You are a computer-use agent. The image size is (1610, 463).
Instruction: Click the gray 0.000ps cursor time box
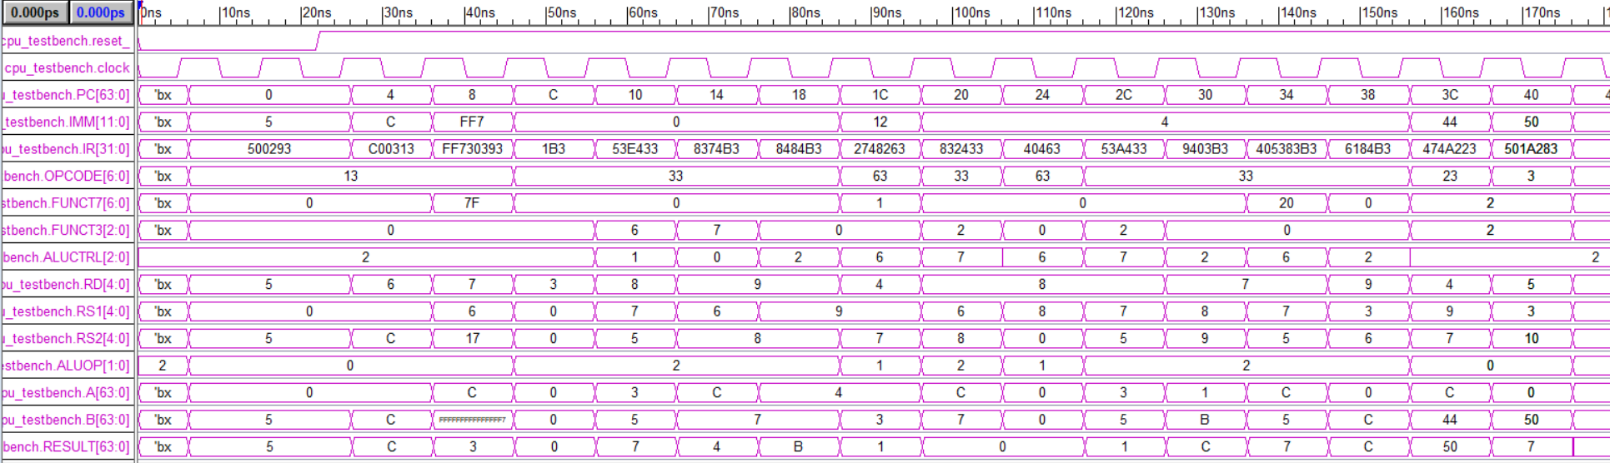click(35, 12)
